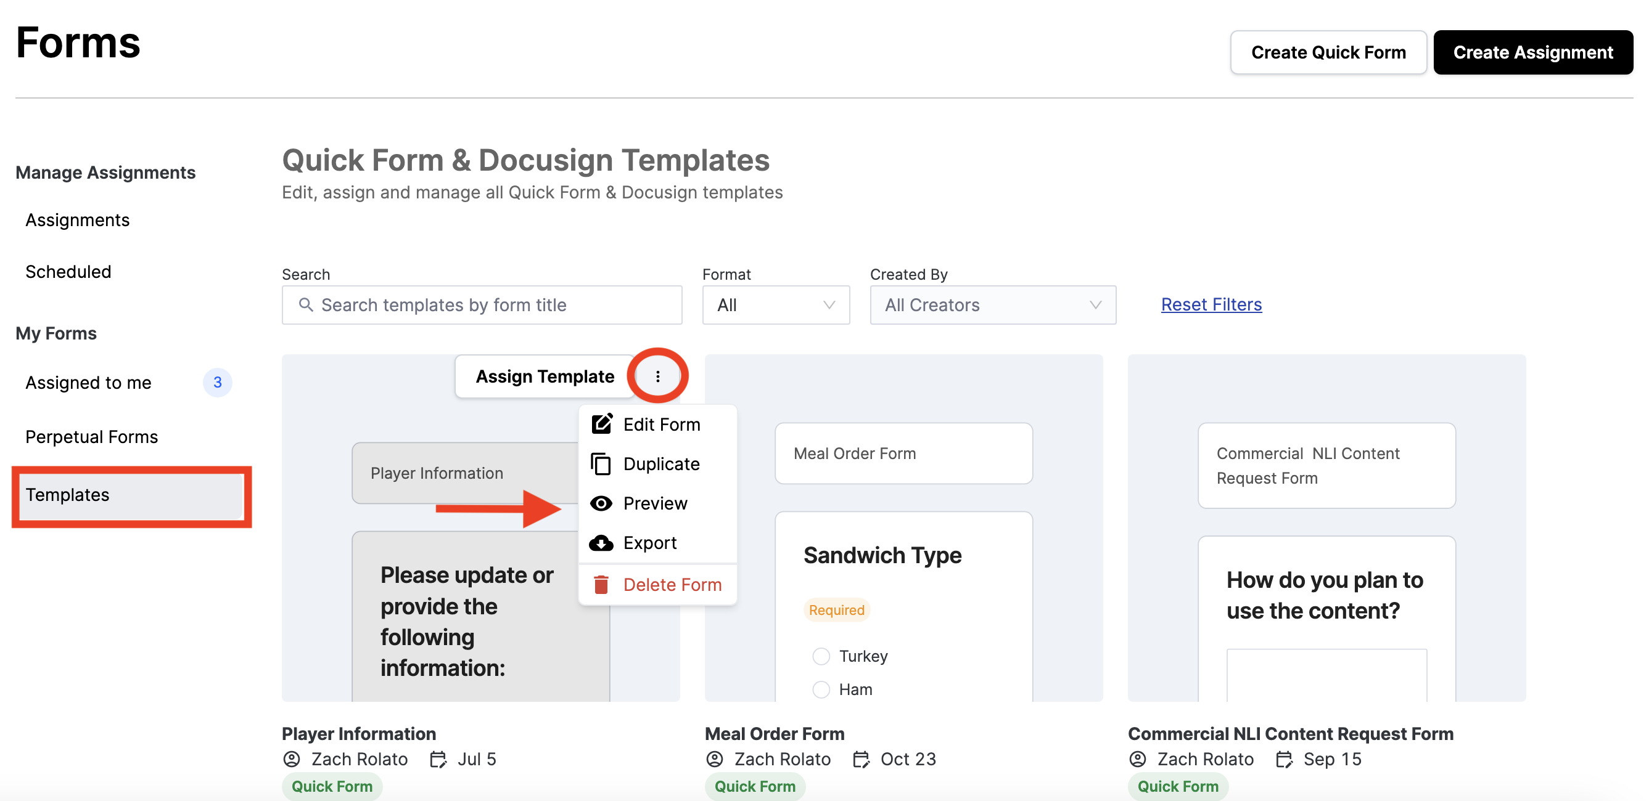
Task: Open the All Creators dropdown
Action: 992,305
